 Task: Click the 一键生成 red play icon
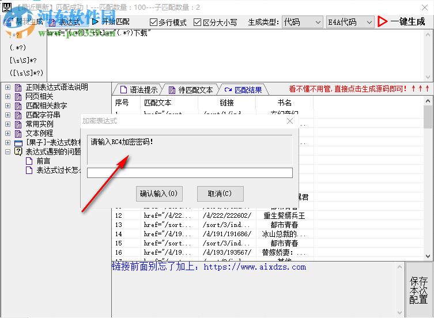383,21
